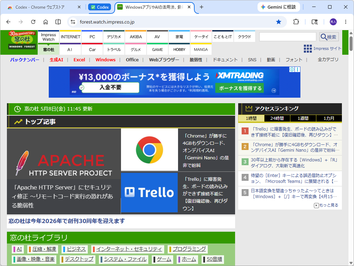The height and width of the screenshot is (266, 354).
Task: Open the Chrome profile avatar
Action: pos(333,22)
